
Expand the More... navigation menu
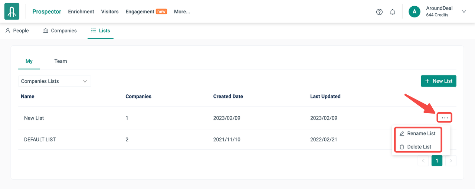182,12
